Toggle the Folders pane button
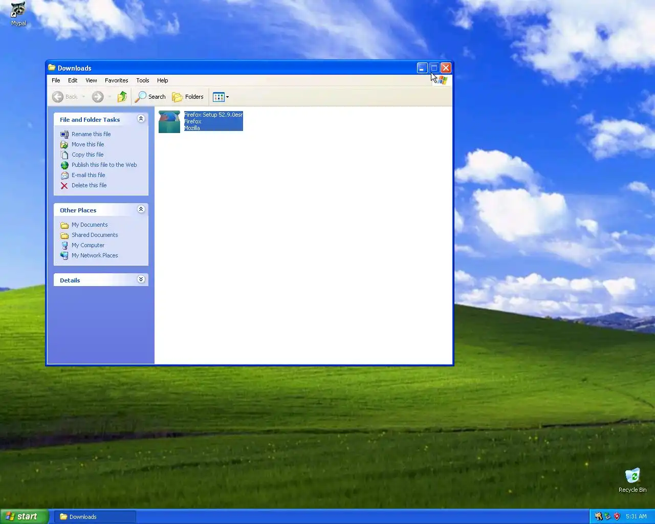The image size is (655, 524). 188,97
